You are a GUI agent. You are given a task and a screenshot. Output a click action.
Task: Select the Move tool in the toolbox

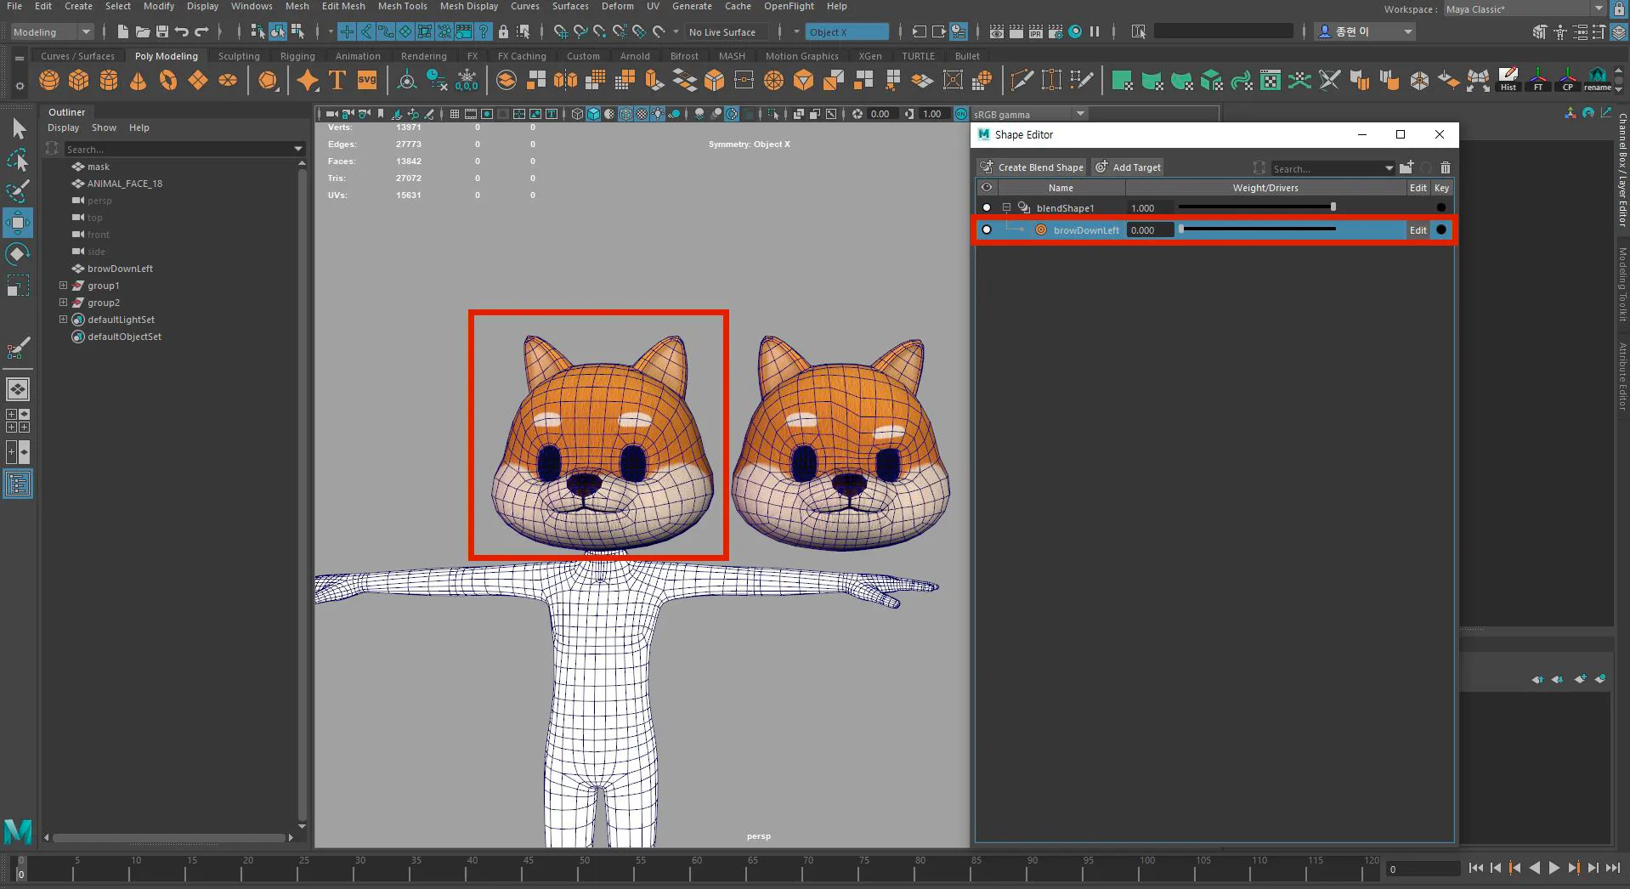point(18,223)
